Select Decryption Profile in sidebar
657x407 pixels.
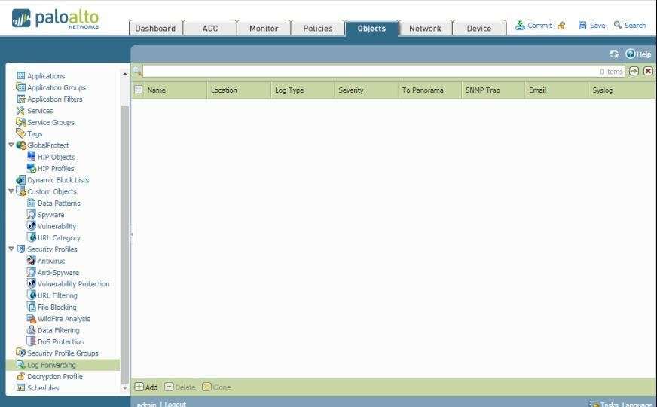54,377
